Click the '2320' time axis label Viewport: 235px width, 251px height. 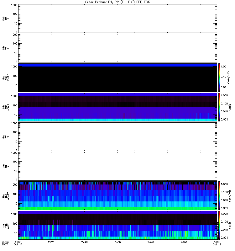(151, 242)
